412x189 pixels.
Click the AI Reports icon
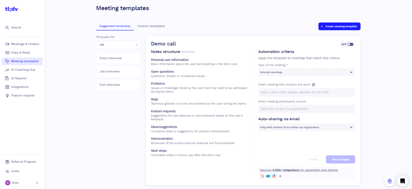point(7,78)
